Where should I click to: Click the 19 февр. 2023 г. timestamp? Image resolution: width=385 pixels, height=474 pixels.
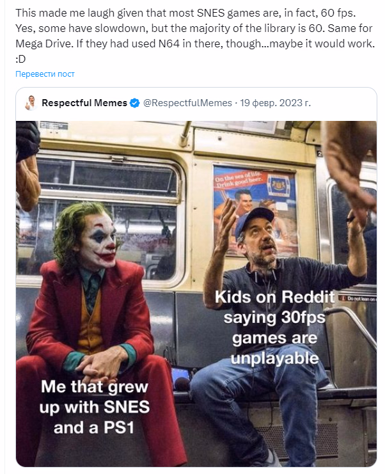click(275, 103)
